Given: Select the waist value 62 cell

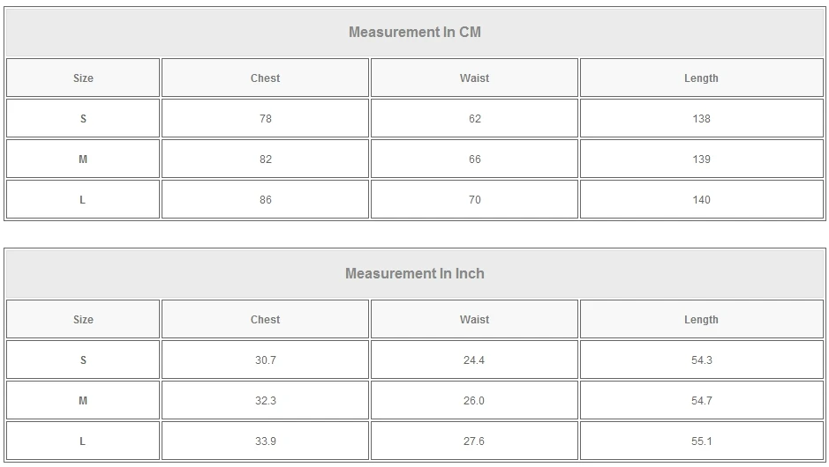Looking at the screenshot, I should (x=474, y=119).
